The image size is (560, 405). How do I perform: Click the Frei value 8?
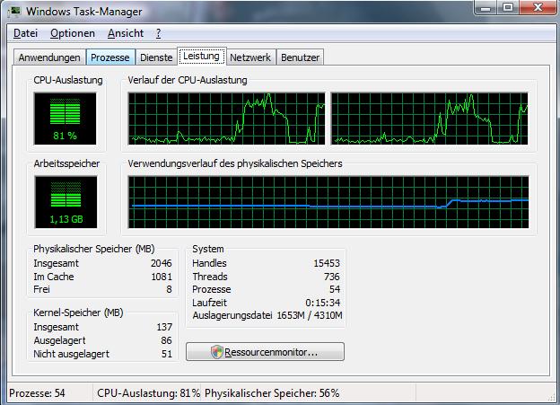coord(169,289)
